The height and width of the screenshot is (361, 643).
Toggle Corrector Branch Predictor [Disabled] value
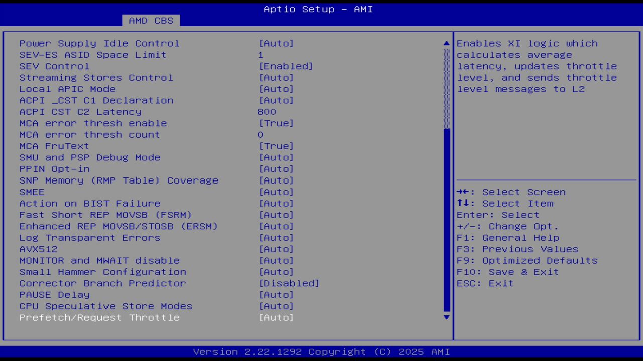click(289, 284)
